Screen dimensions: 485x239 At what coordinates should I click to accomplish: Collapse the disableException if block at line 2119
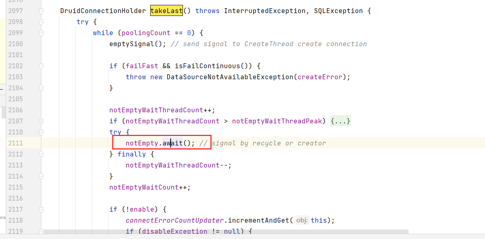pyautogui.click(x=41, y=231)
